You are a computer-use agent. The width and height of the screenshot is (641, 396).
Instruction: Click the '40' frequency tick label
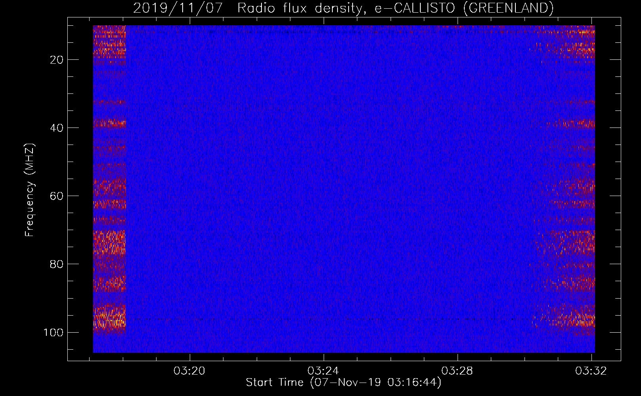[56, 128]
